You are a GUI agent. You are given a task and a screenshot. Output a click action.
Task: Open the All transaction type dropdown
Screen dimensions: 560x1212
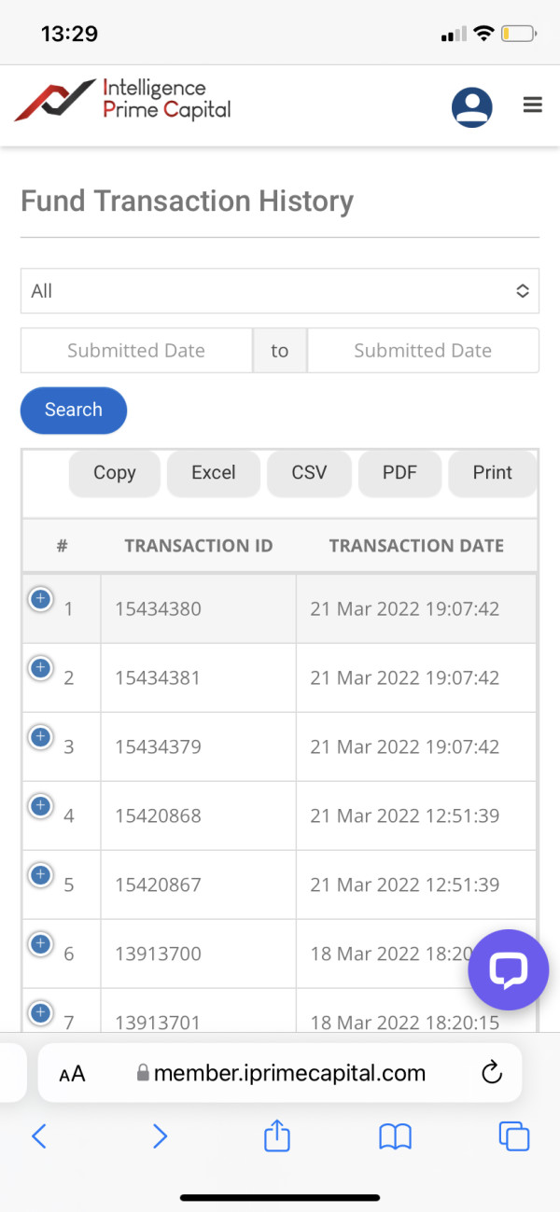pyautogui.click(x=280, y=291)
